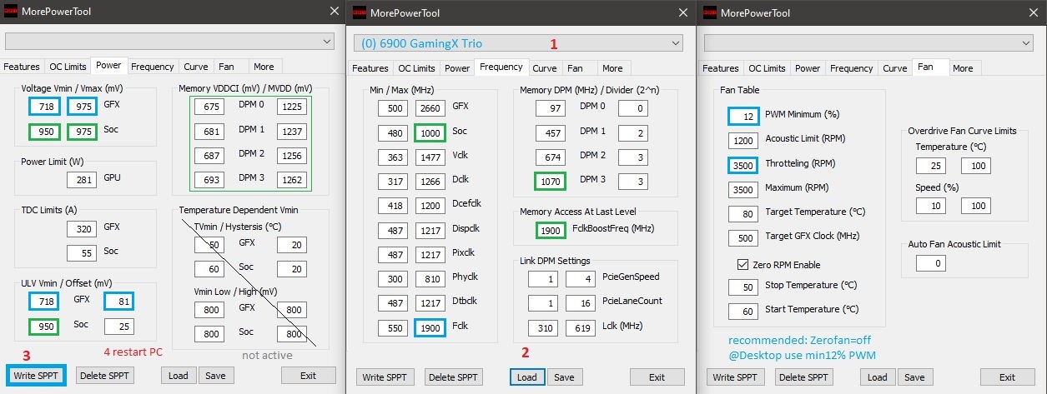Image resolution: width=1047 pixels, height=394 pixels.
Task: Switch to Frequency tab in right window
Action: [851, 68]
